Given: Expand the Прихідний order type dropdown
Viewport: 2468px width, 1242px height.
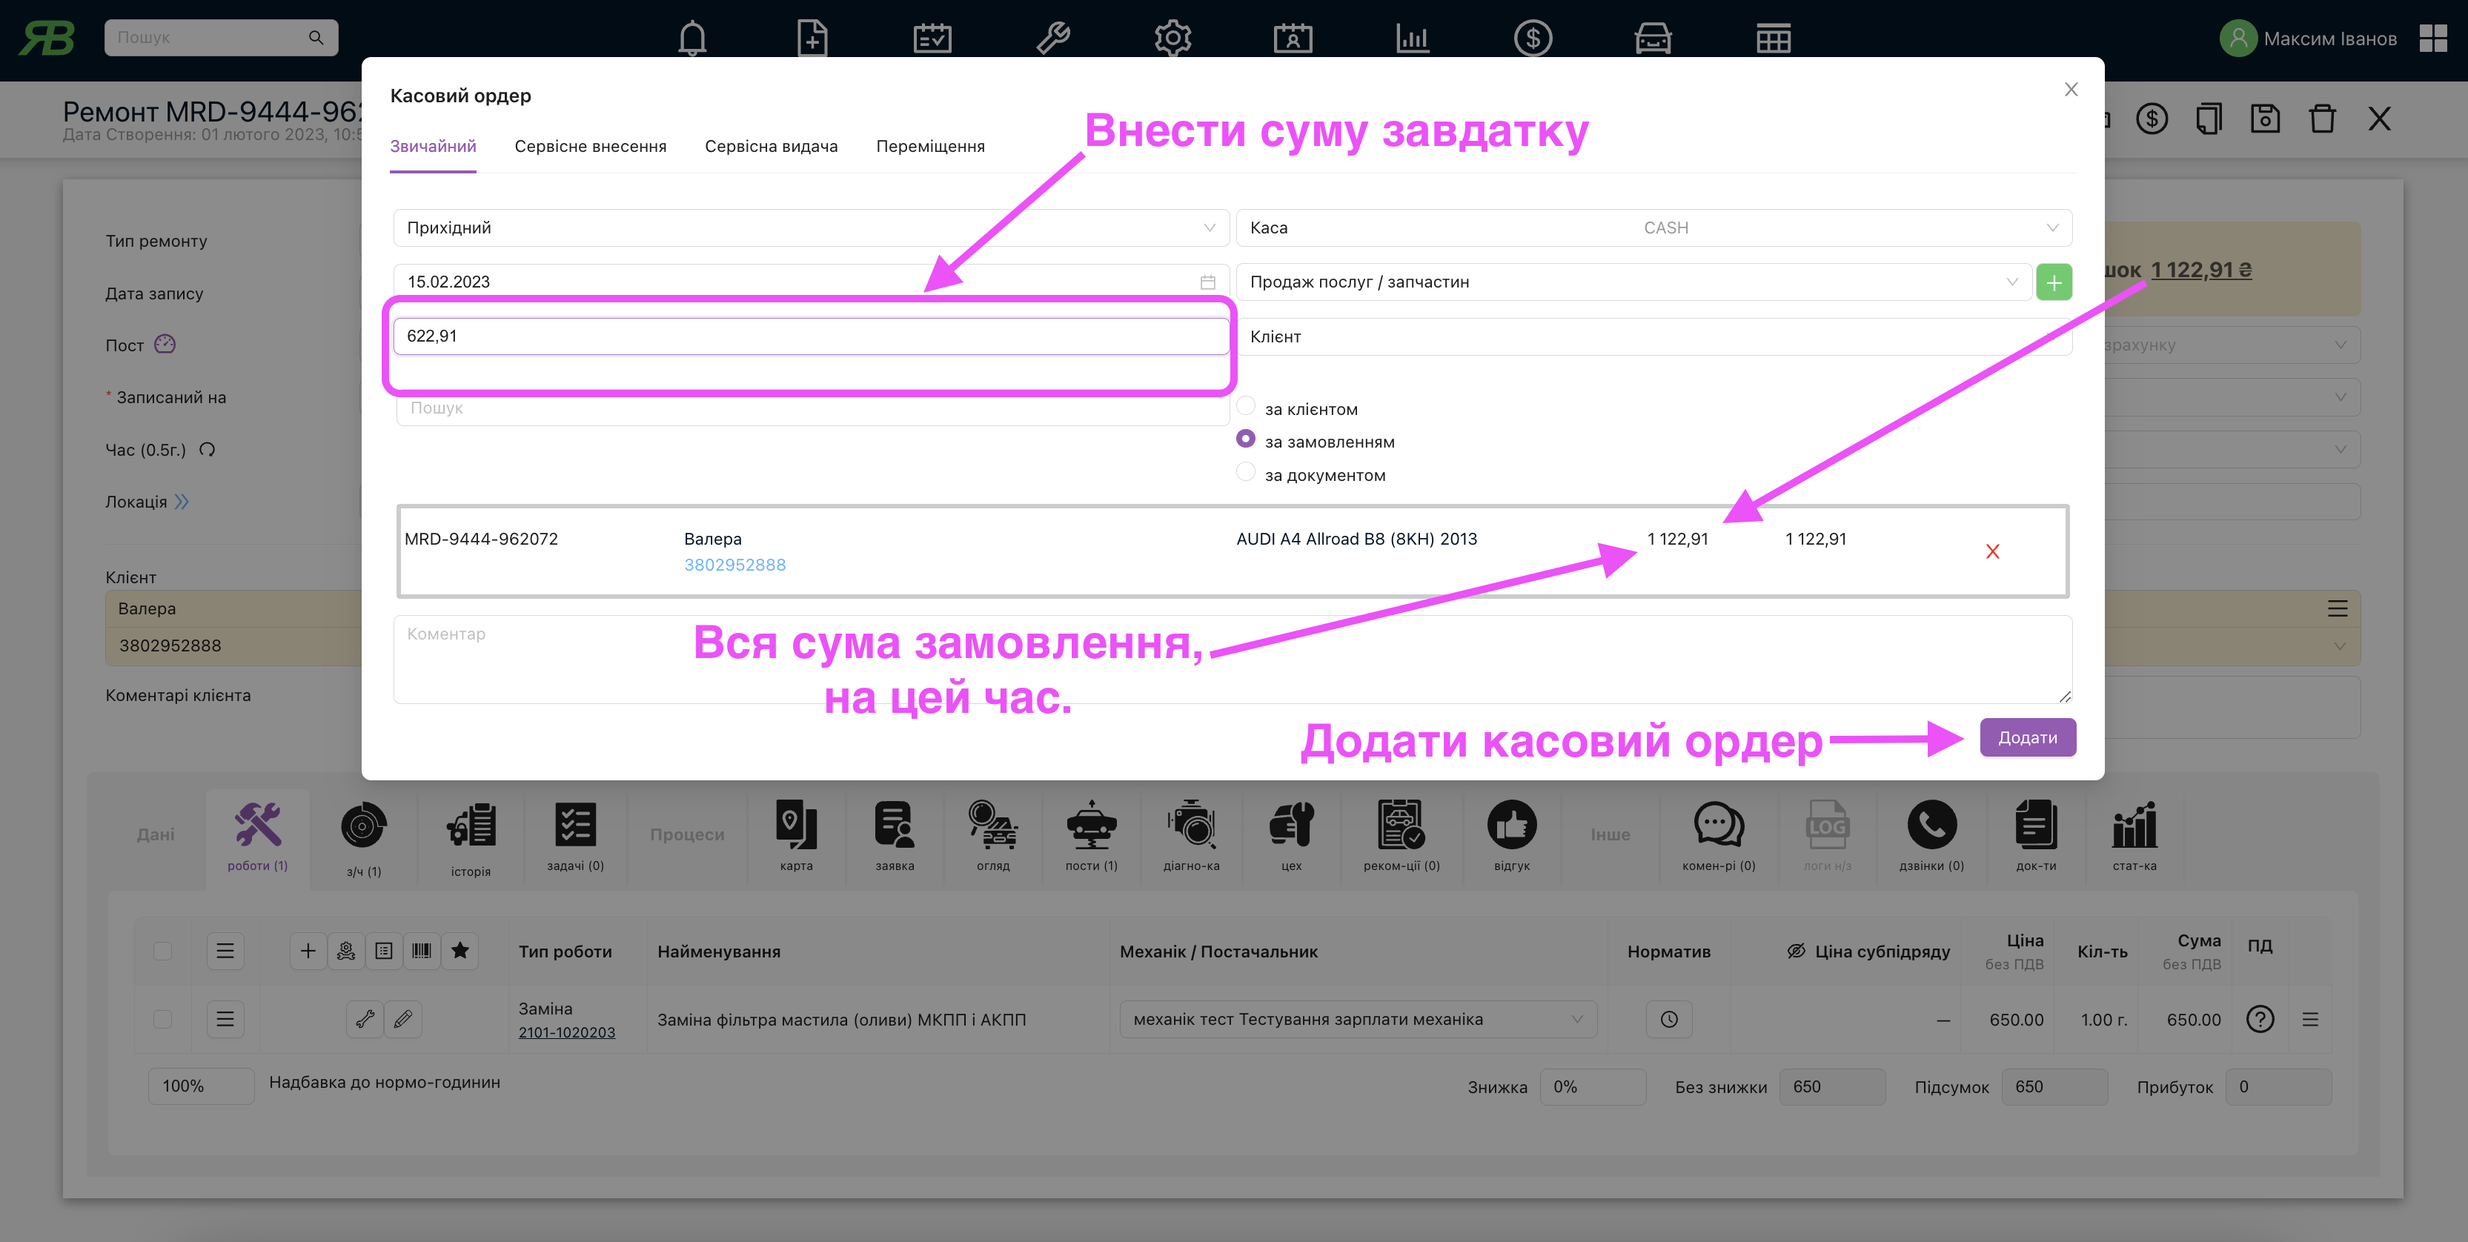Looking at the screenshot, I should coord(811,228).
